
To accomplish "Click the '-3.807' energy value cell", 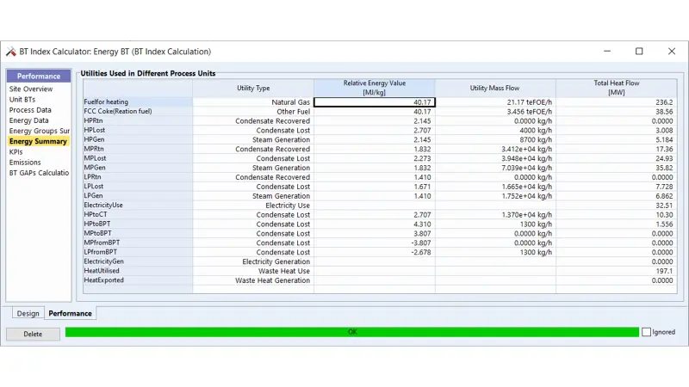I will coord(375,243).
